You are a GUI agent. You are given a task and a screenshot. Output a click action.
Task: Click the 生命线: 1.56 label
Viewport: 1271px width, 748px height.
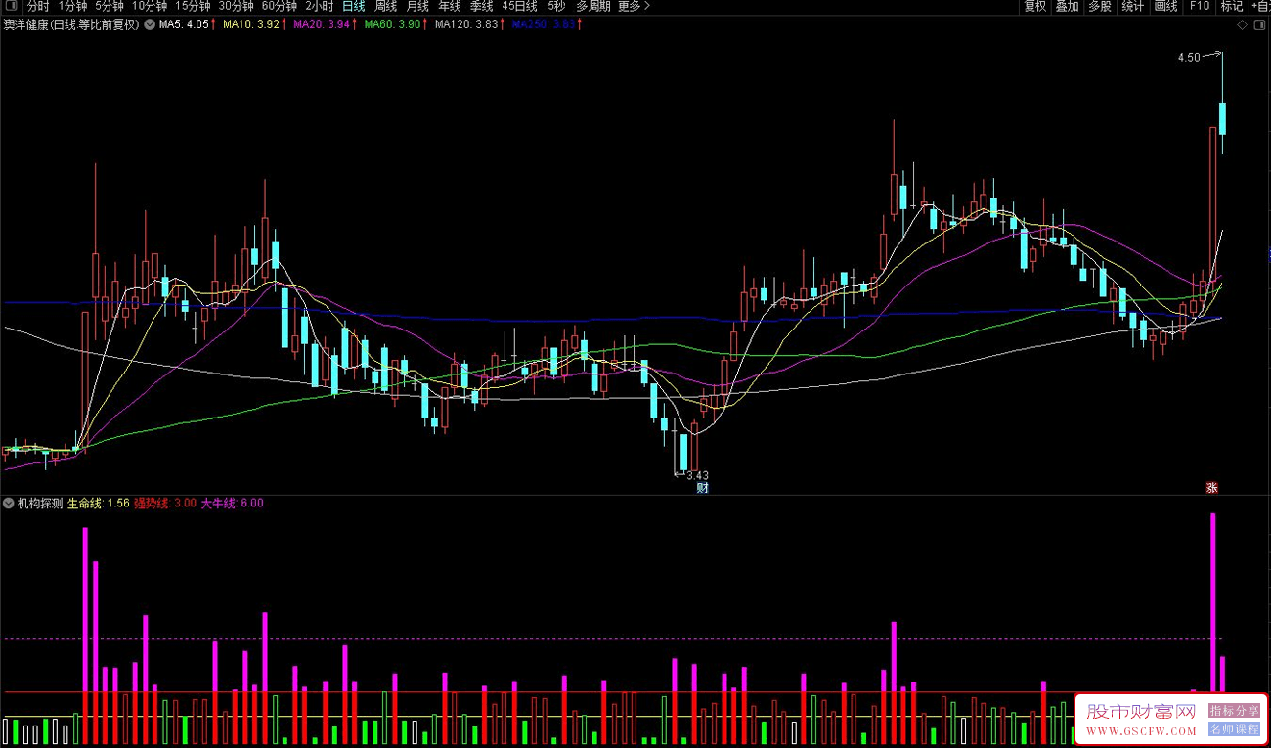tap(98, 504)
